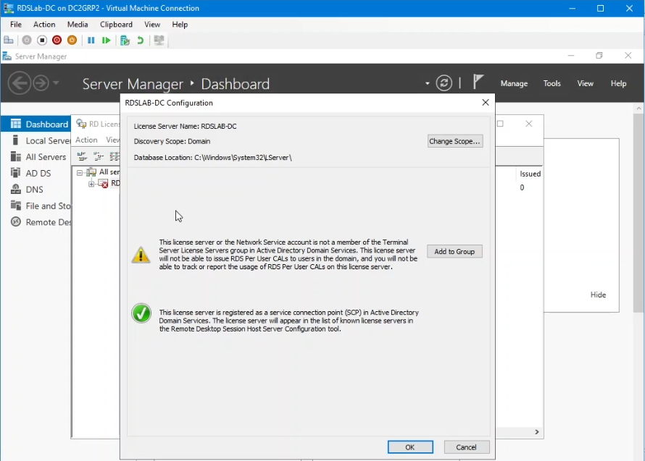The width and height of the screenshot is (645, 461).
Task: Click the Server Manager vertical scrollbar
Action: tap(638, 217)
